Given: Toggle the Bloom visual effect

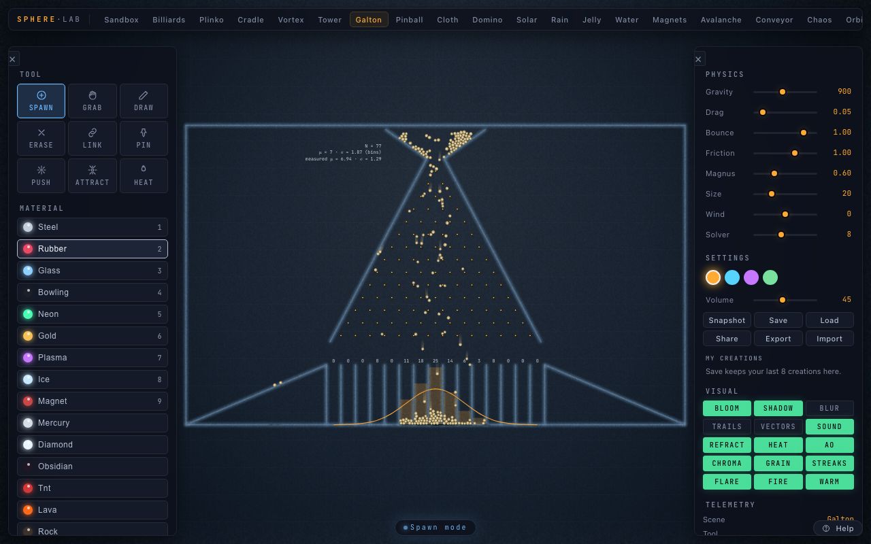Looking at the screenshot, I should coord(727,408).
